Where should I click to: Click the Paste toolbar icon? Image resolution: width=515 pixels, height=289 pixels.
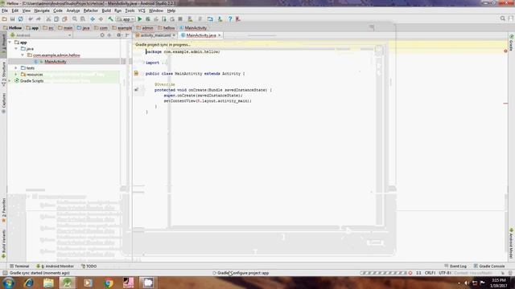pyautogui.click(x=64, y=19)
